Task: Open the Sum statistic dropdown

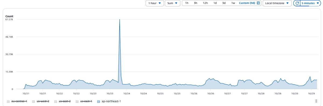Action: click(172, 3)
